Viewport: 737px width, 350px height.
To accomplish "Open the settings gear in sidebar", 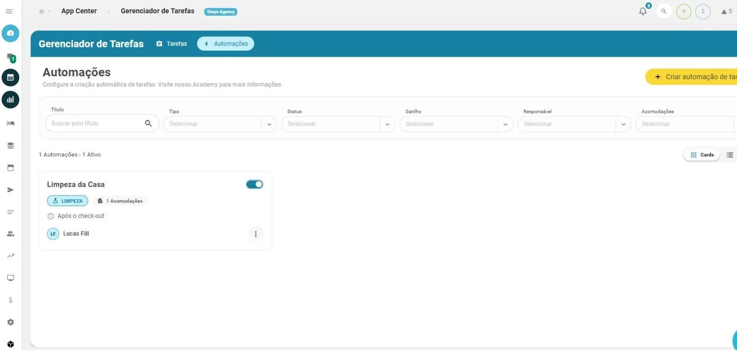I will [x=10, y=322].
